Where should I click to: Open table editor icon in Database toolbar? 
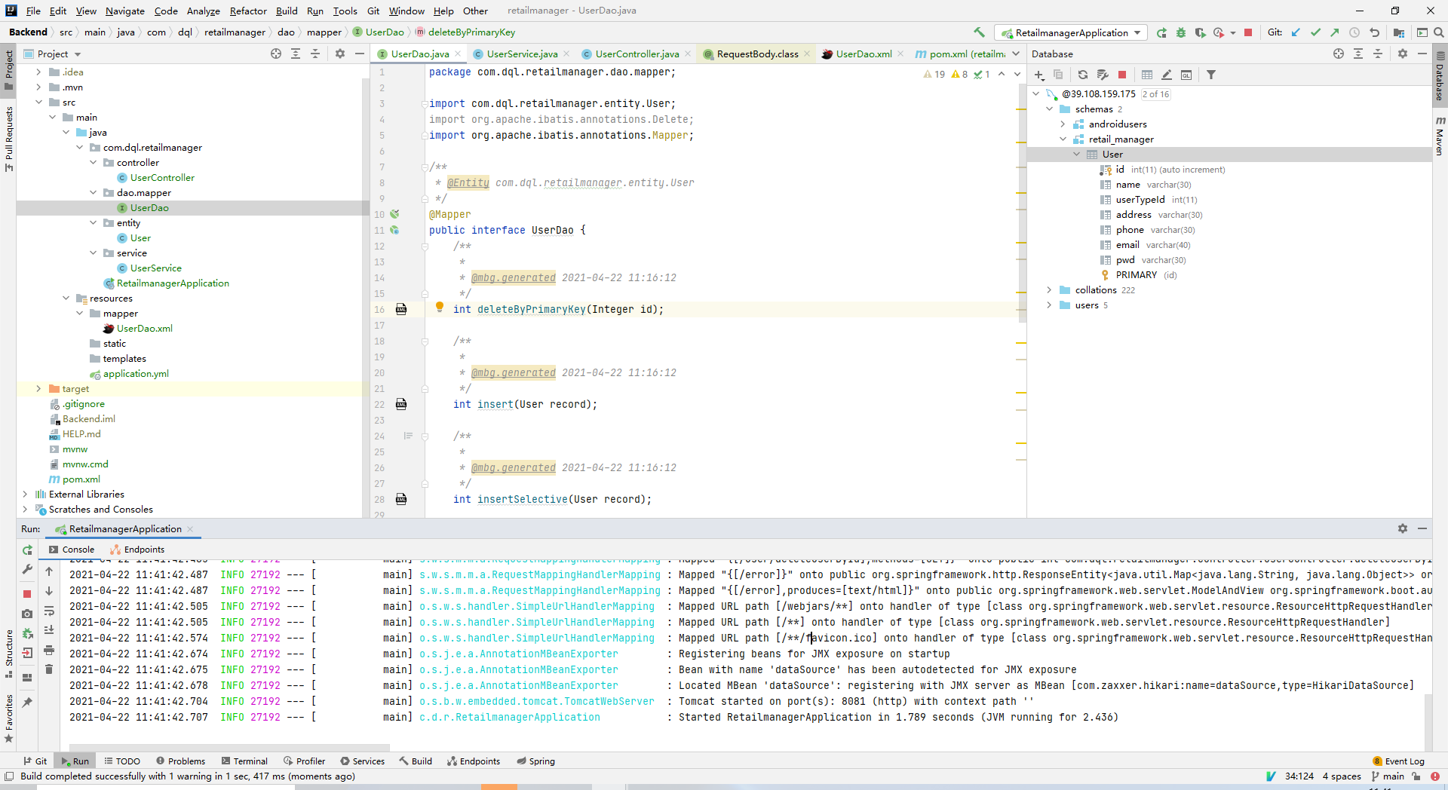click(x=1147, y=75)
